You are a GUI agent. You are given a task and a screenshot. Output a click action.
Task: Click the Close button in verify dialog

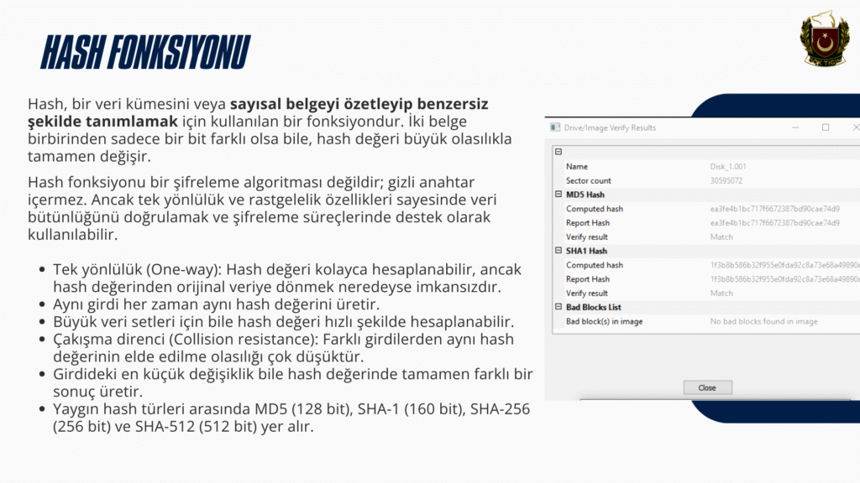click(707, 387)
